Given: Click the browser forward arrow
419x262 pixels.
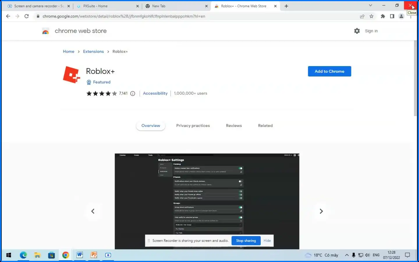Looking at the screenshot, I should tap(17, 16).
